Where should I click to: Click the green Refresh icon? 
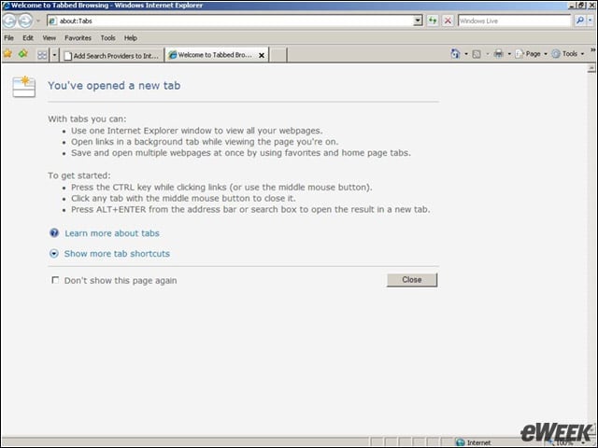[433, 21]
